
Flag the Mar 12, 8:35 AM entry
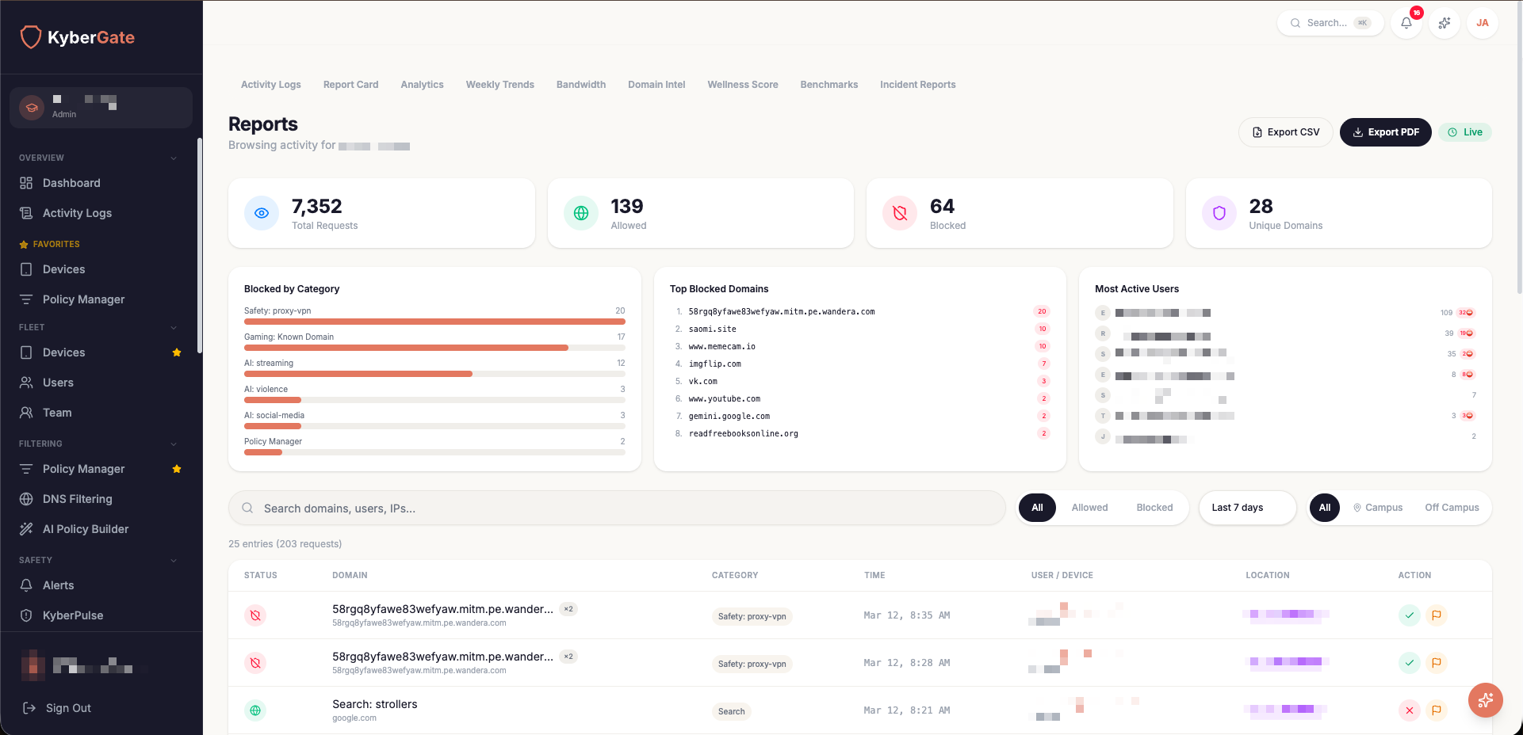point(1437,615)
